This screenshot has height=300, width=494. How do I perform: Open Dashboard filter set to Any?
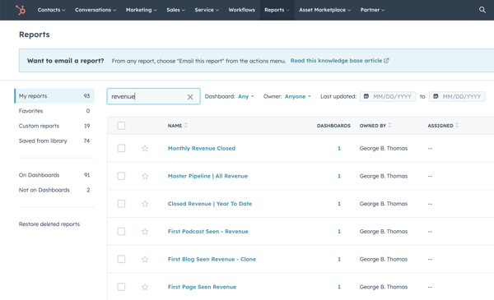245,96
